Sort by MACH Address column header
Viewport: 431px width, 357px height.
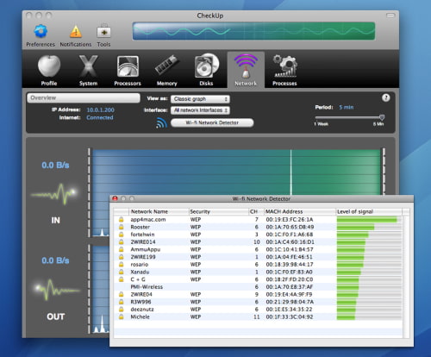click(x=300, y=211)
